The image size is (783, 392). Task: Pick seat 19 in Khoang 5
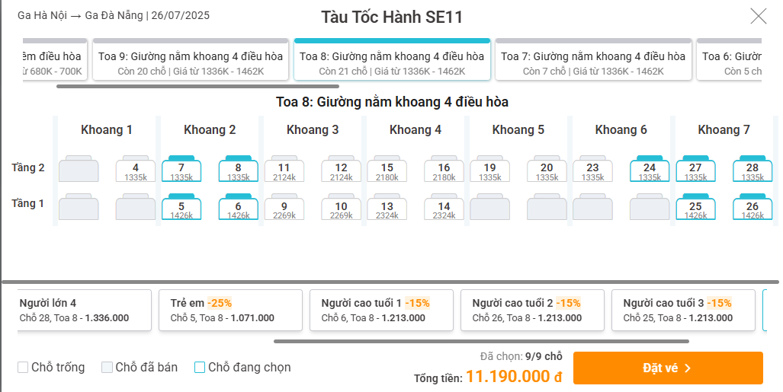point(490,169)
